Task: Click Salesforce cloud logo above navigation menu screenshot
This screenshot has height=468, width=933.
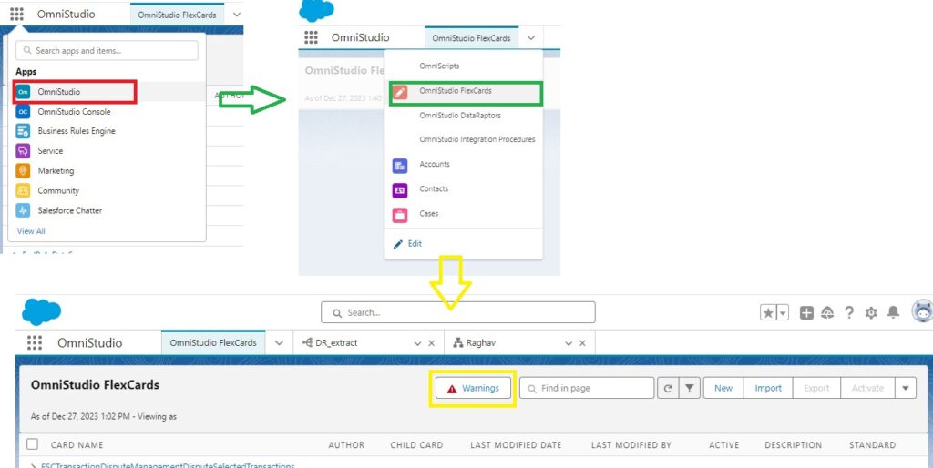Action: [316, 10]
